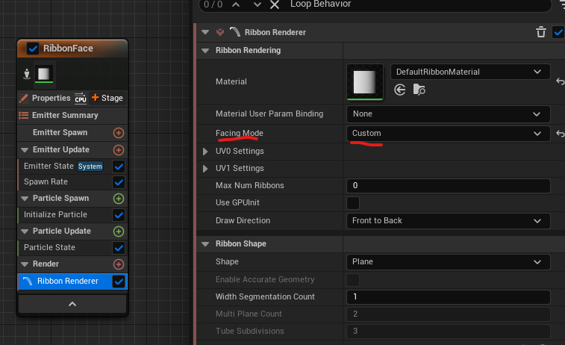Collapse the Render group

25,264
